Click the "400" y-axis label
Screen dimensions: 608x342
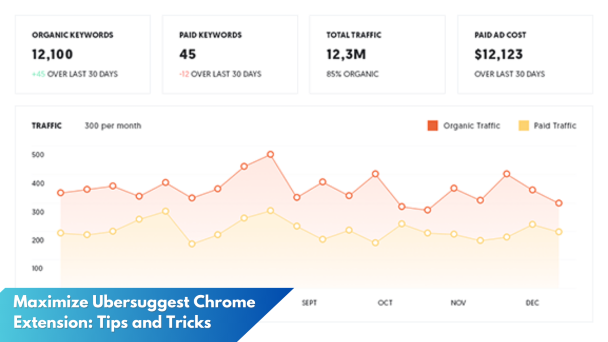coord(38,184)
